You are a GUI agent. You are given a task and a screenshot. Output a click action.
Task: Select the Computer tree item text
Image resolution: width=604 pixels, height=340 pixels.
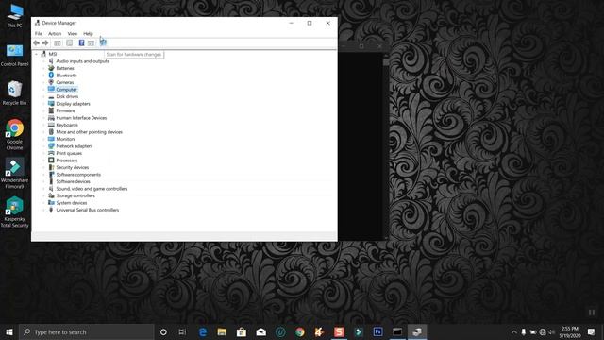[x=67, y=90]
